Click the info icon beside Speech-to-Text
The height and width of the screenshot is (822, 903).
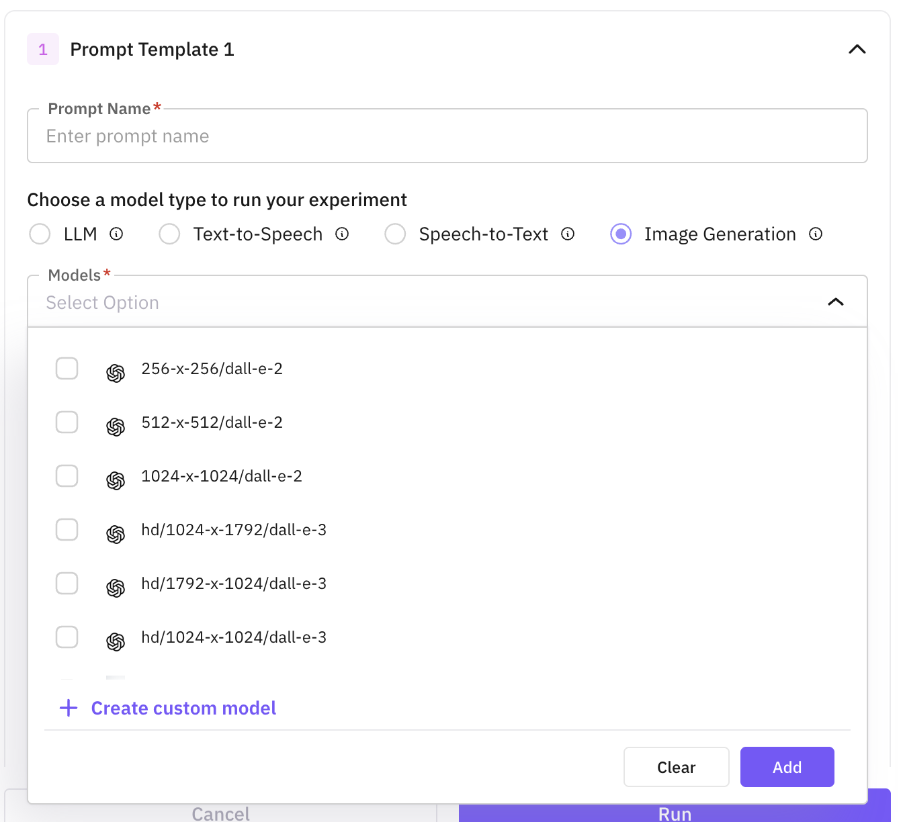[x=568, y=234]
